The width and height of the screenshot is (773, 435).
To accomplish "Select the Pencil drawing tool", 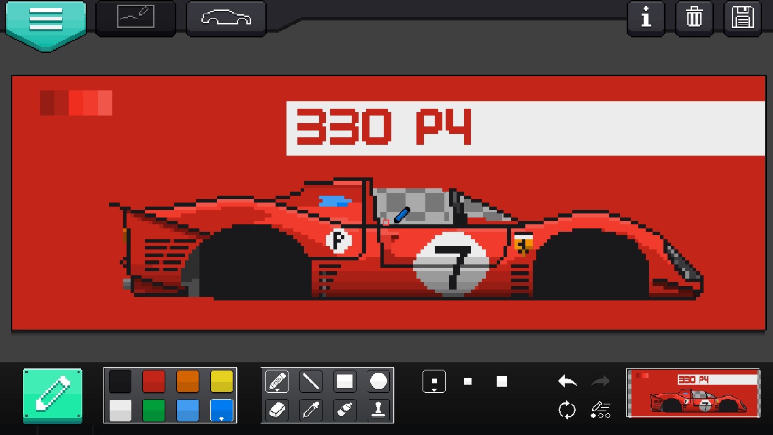I will (276, 381).
